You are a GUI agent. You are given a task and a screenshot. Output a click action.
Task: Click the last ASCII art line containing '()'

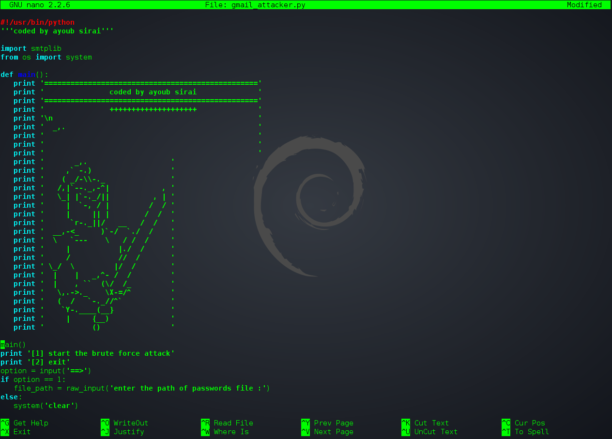point(94,327)
